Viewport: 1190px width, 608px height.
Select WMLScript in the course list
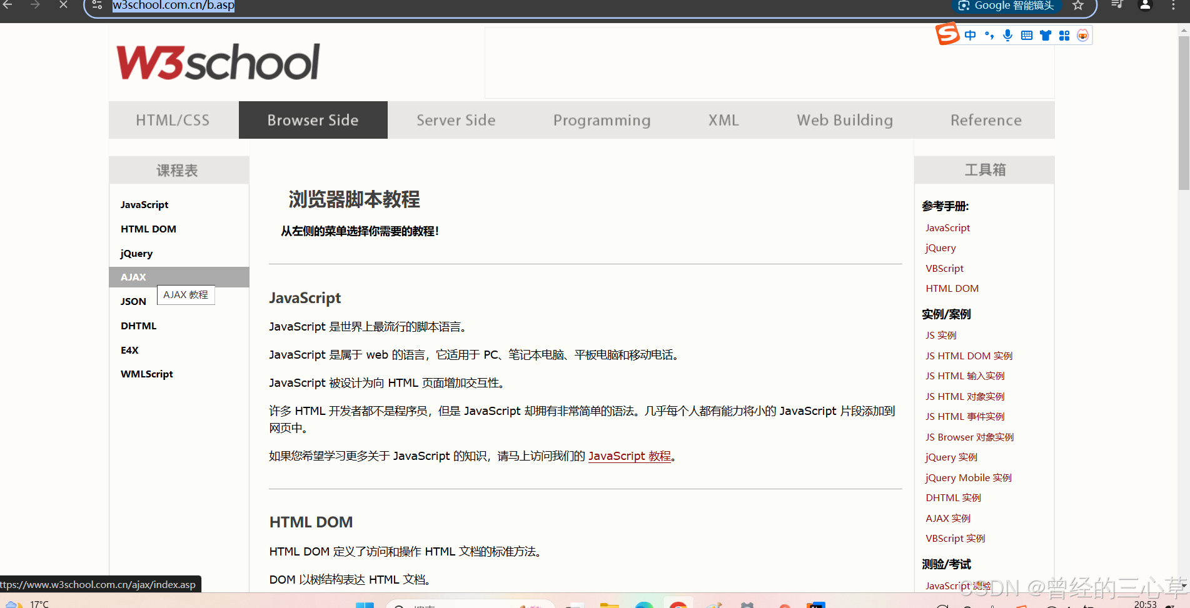(x=179, y=374)
